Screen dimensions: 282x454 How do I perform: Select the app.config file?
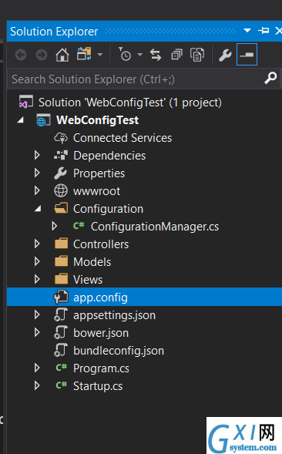(x=145, y=297)
